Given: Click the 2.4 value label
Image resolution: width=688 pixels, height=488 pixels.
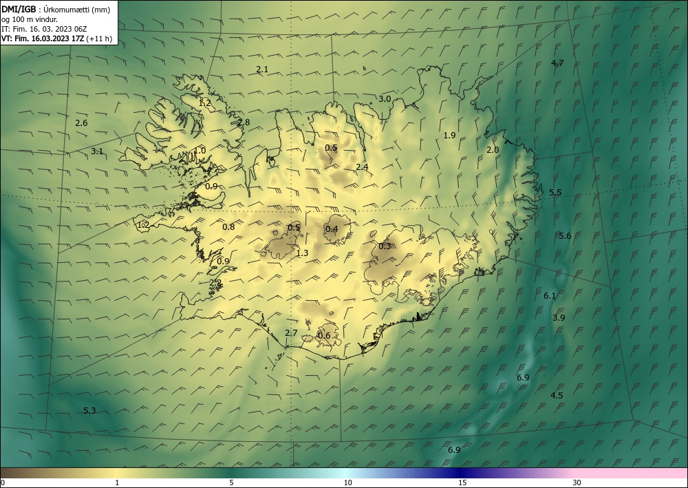Looking at the screenshot, I should click(362, 167).
